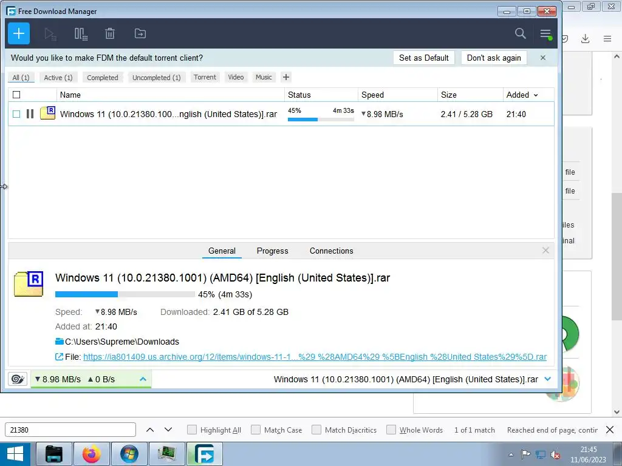The width and height of the screenshot is (622, 466).
Task: Select the Video filter tab
Action: [236, 77]
